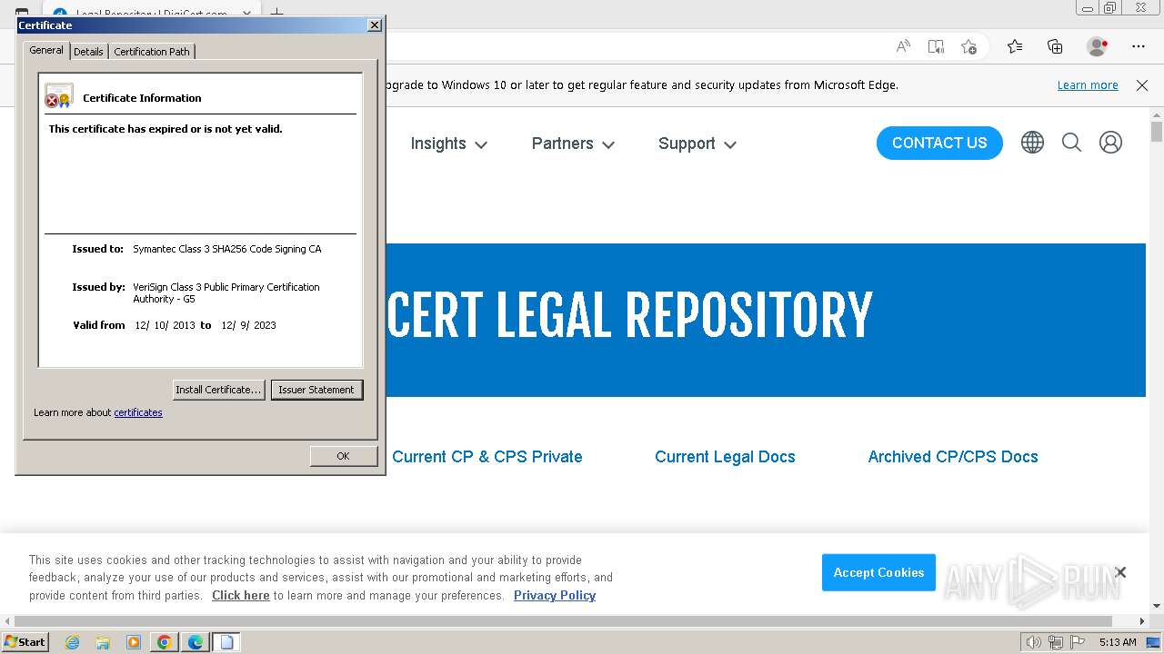This screenshot has height=654, width=1164.
Task: Click the CONTACT US button
Action: (939, 143)
